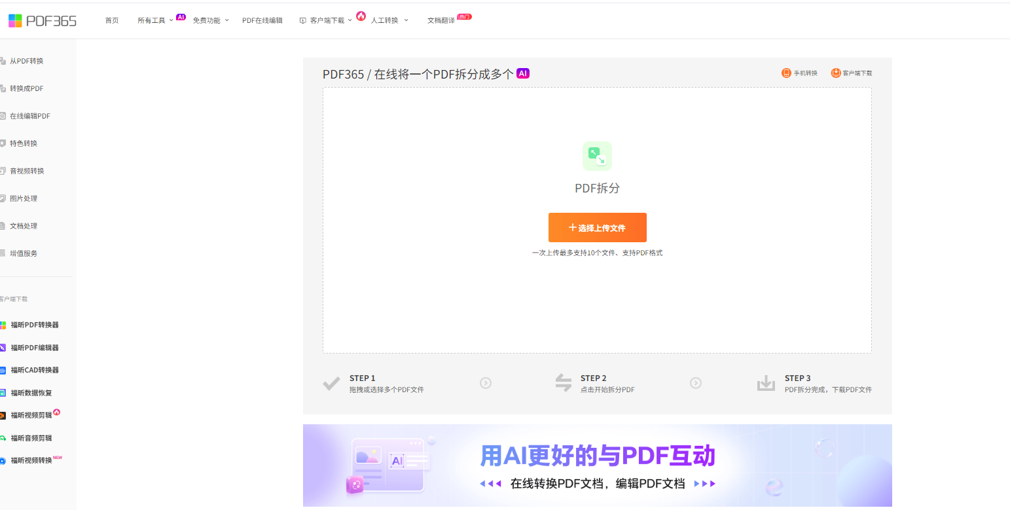Open the PDF在线编辑 menu item

(262, 20)
